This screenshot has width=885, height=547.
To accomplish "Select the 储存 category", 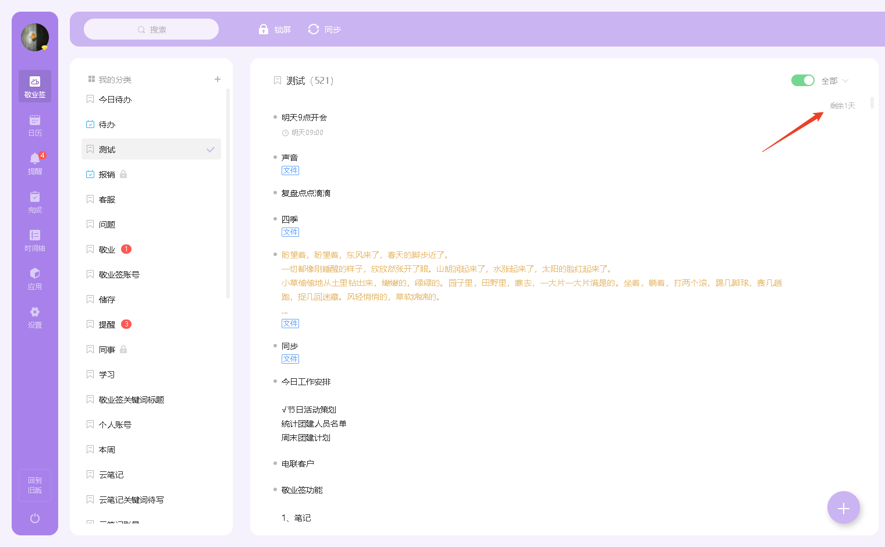I will (151, 300).
